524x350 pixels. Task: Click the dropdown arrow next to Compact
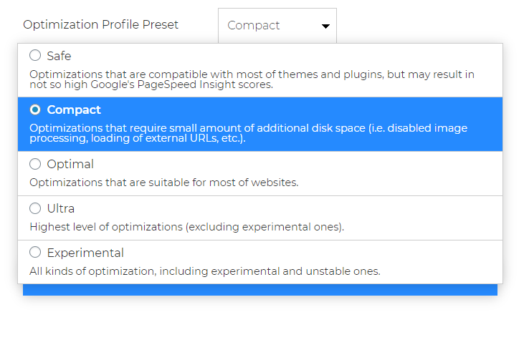coord(325,26)
